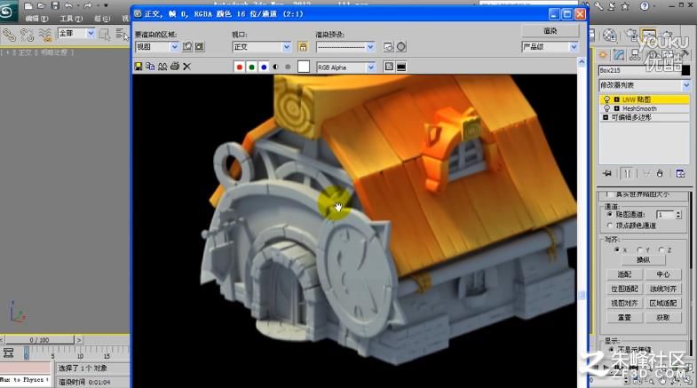This screenshot has width=697, height=388.
Task: Click the New Scene icon in quick access toolbar
Action: point(28,6)
